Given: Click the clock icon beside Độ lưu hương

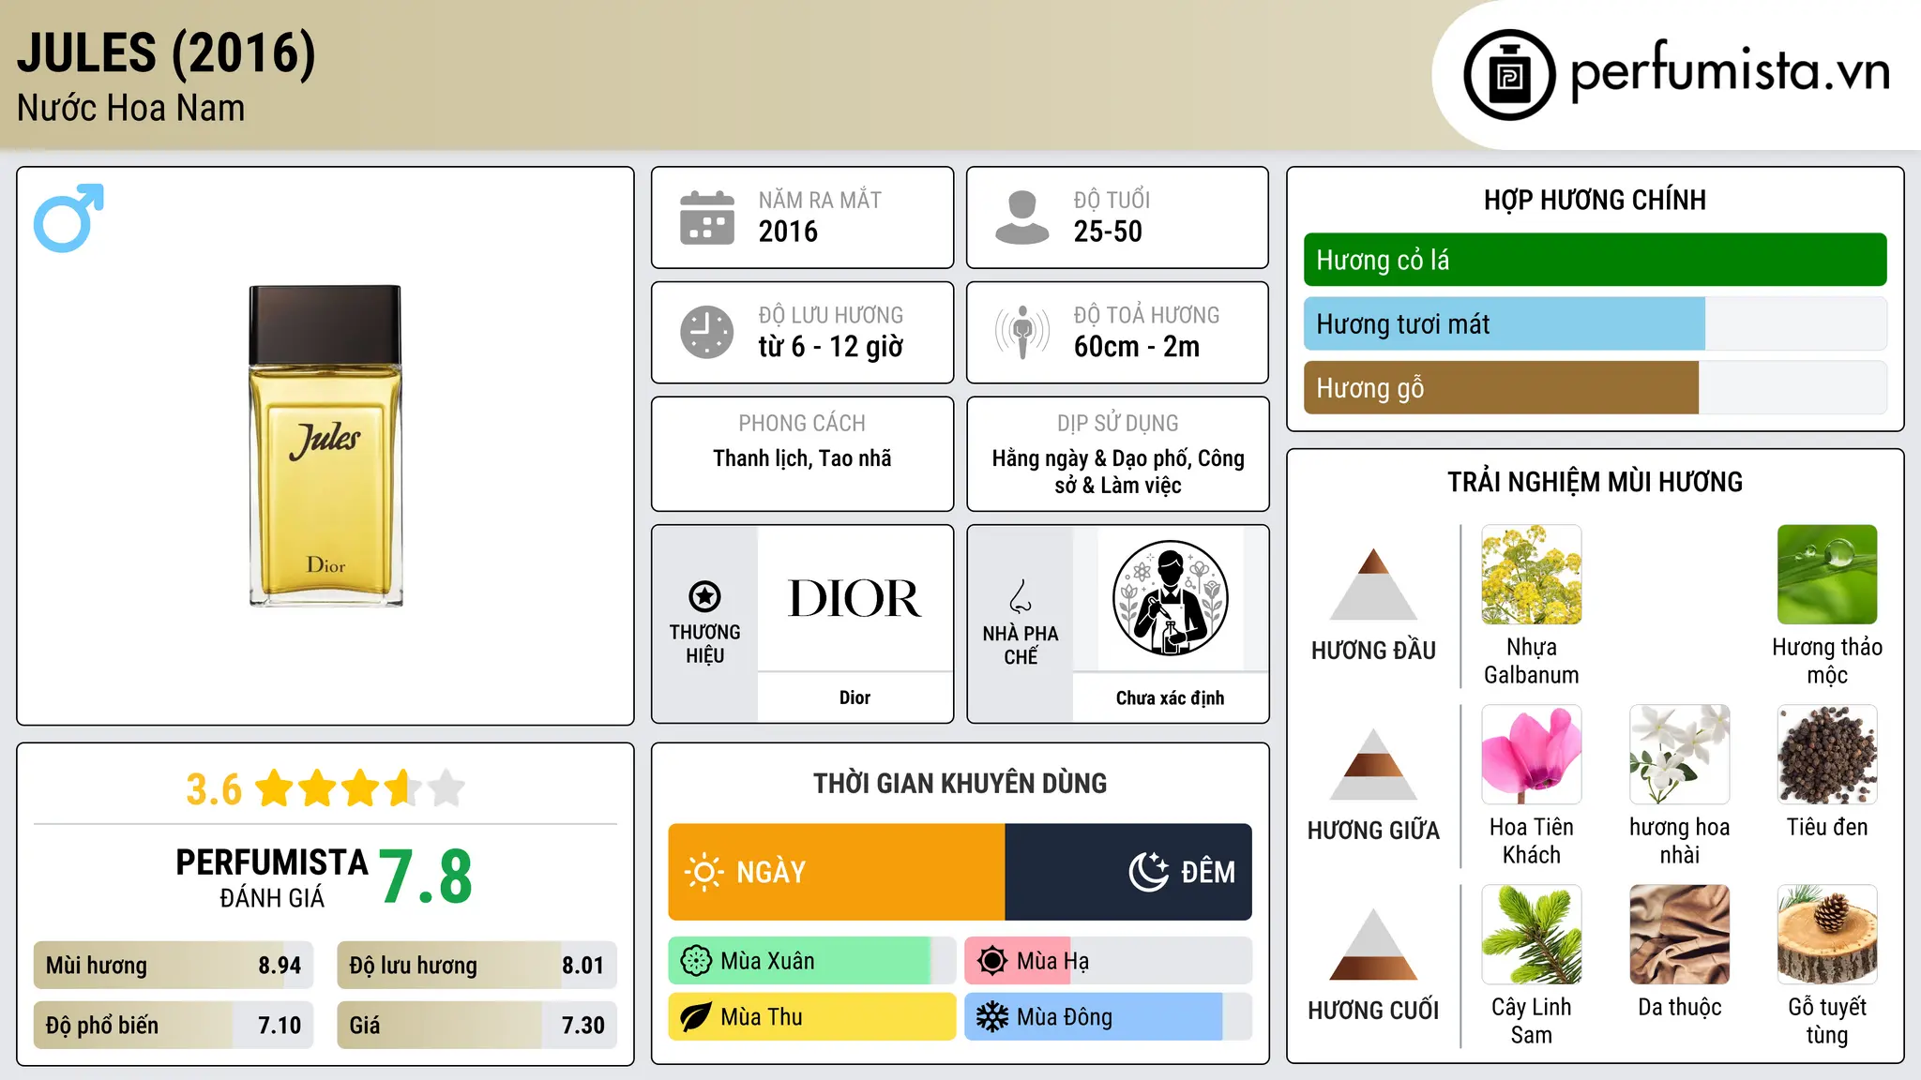Looking at the screenshot, I should click(707, 332).
